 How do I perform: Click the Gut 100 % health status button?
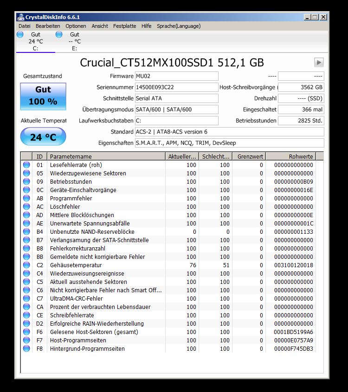(43, 96)
